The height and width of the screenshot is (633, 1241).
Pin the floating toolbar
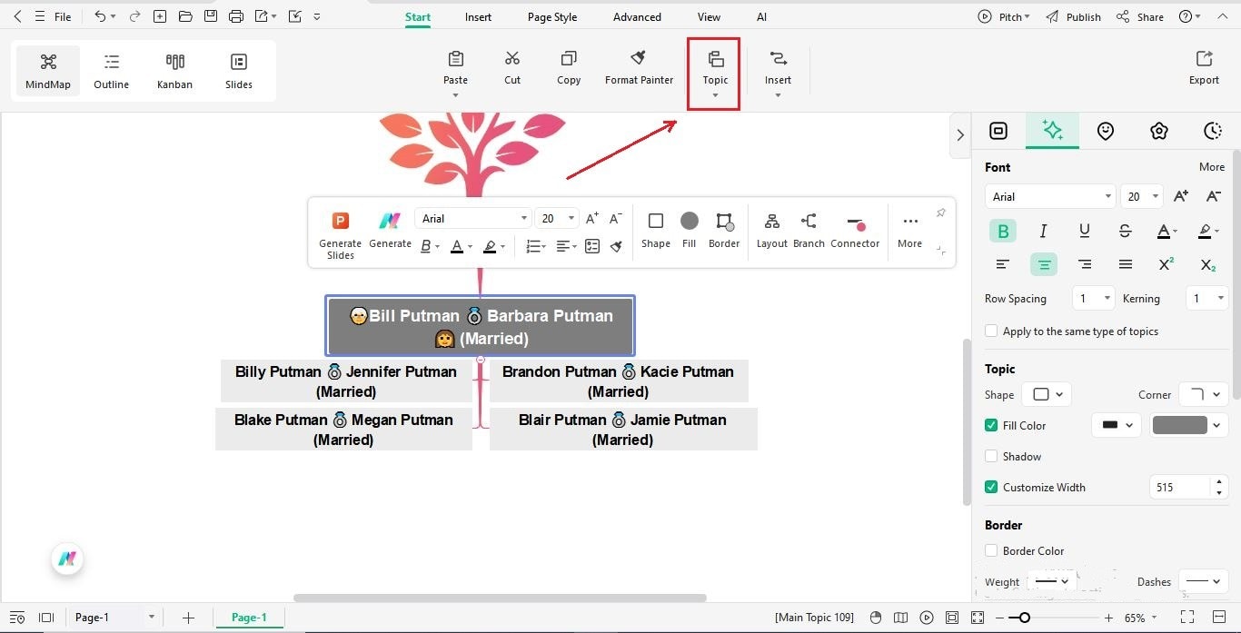940,213
